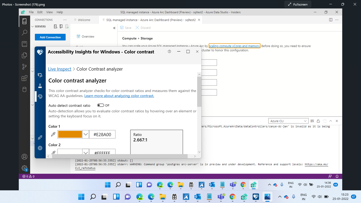
Task: Click the #E28A00 color value field
Action: 102,134
